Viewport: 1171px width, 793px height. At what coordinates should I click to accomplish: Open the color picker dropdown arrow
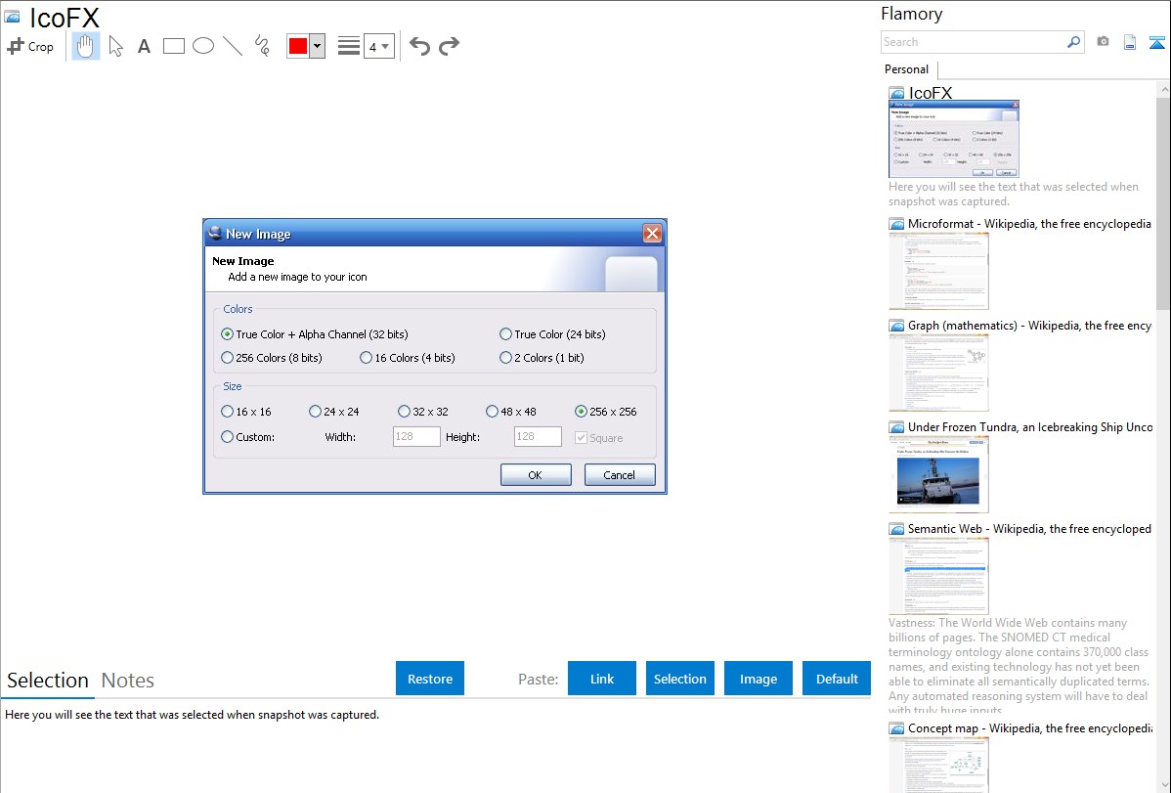317,46
